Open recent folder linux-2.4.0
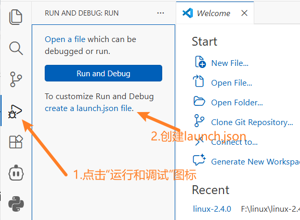Viewport: 300px width, 220px height. [x=212, y=209]
